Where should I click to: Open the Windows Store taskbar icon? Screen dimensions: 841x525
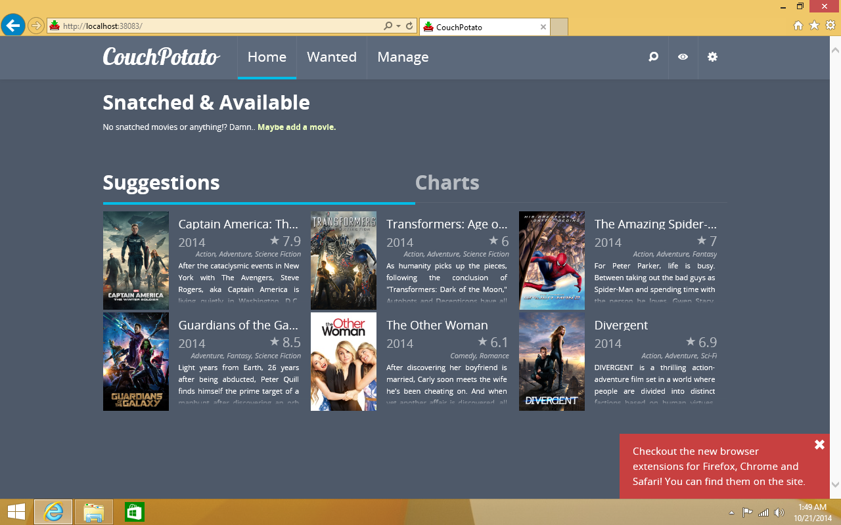(135, 512)
